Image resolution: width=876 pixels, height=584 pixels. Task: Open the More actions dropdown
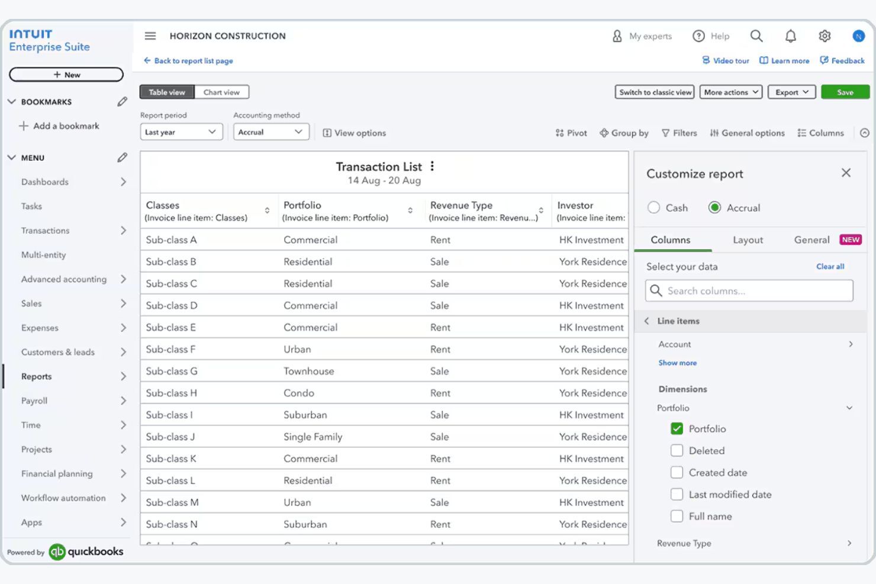click(730, 92)
